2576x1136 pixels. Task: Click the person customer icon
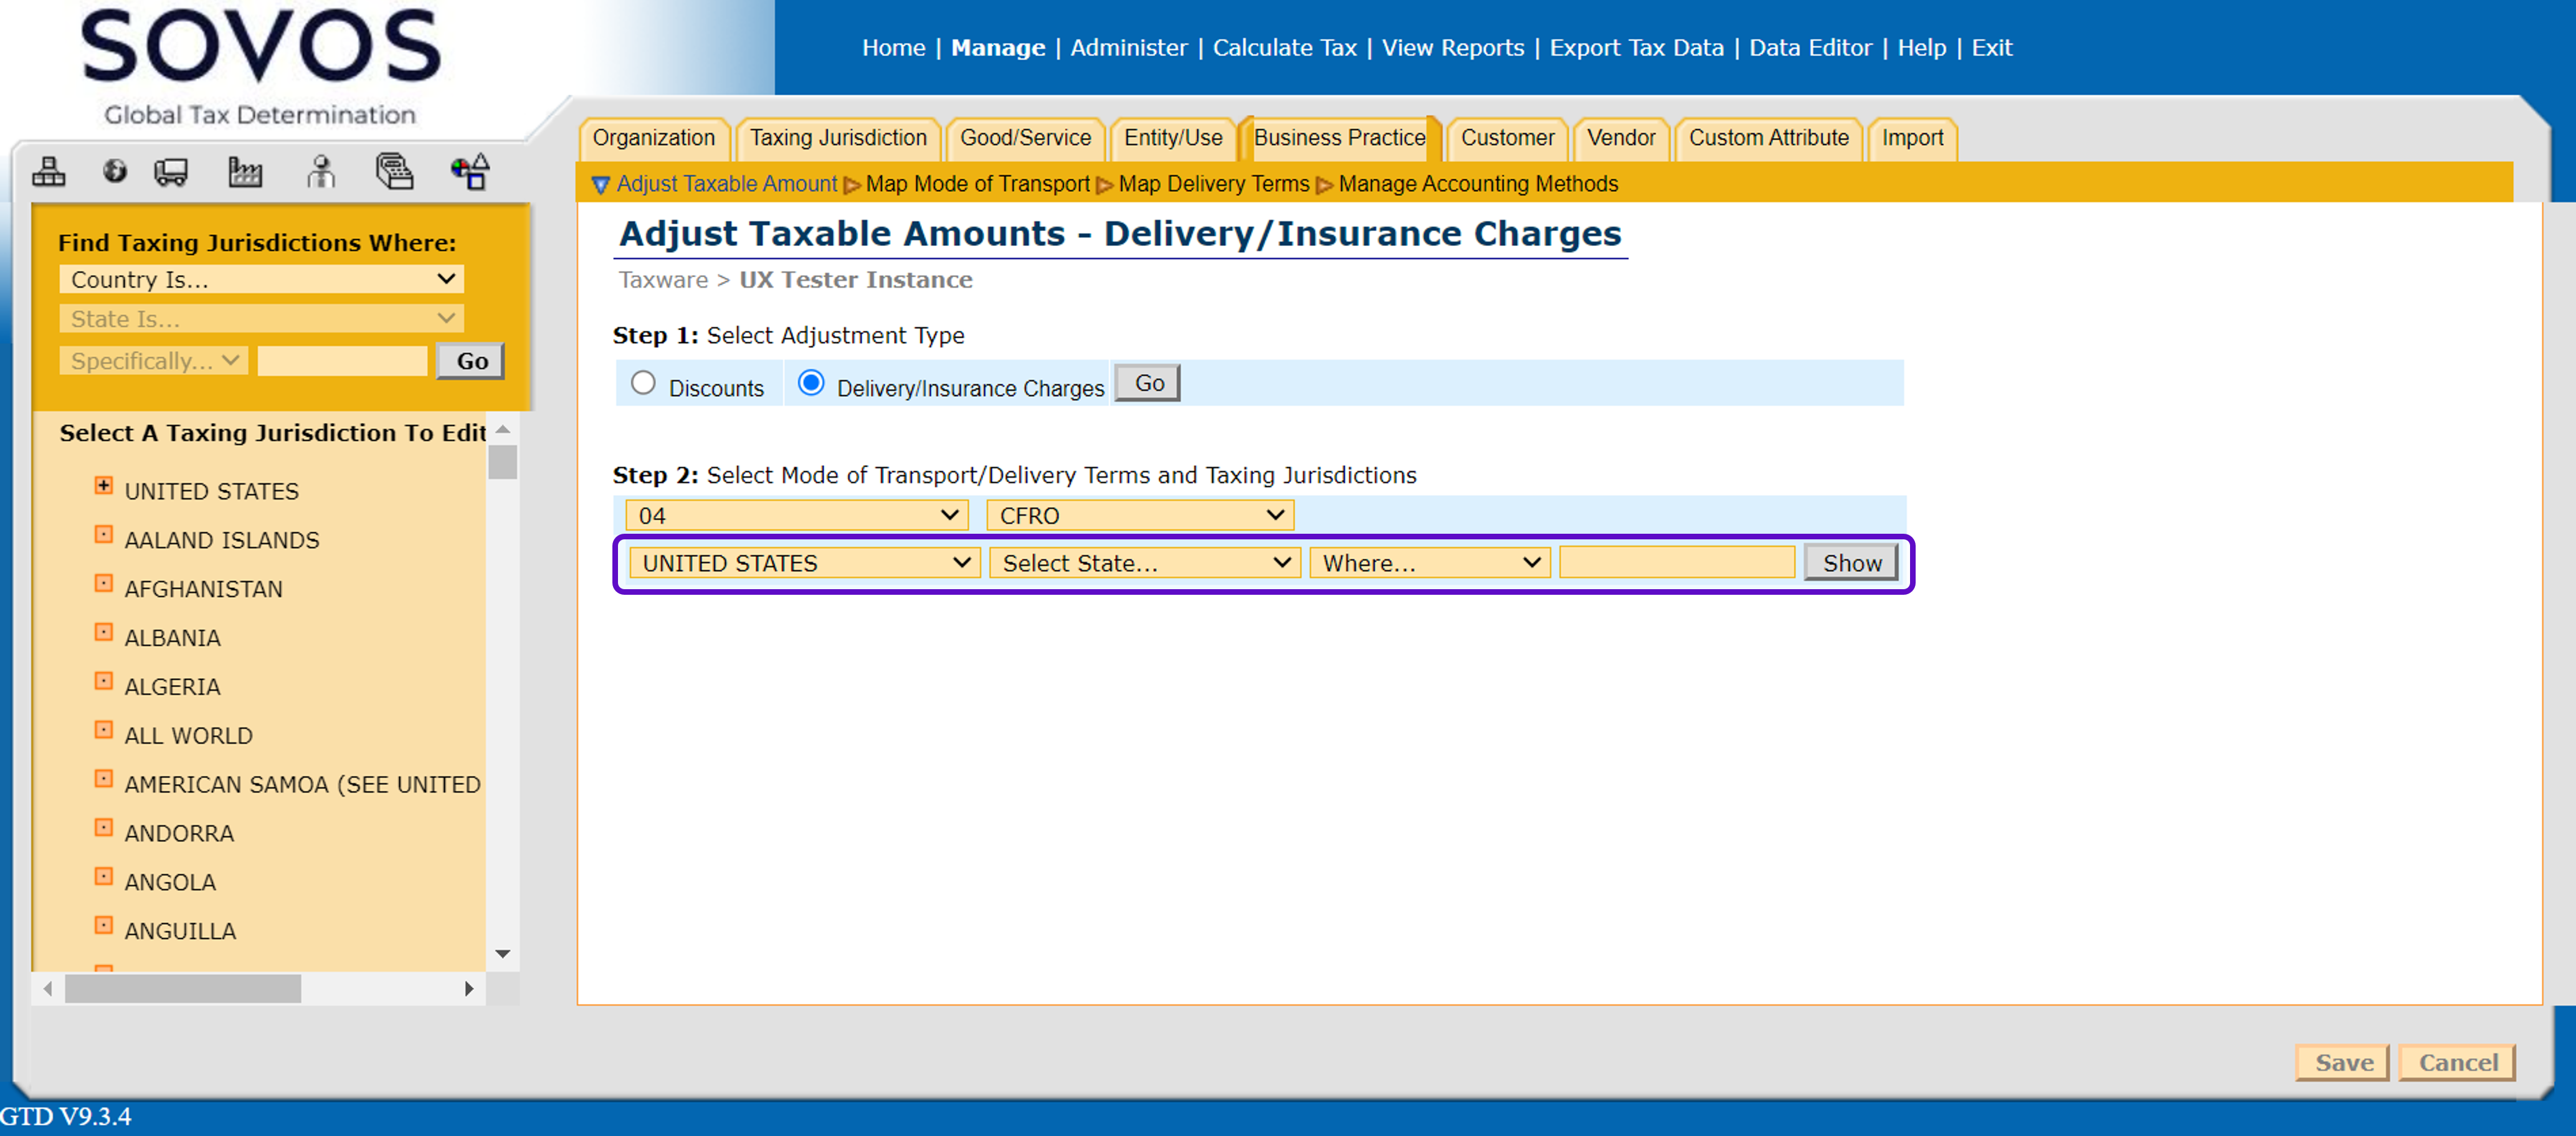[x=320, y=172]
